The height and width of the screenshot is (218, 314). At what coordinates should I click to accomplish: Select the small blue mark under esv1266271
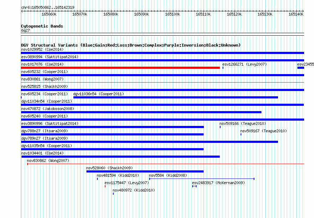click(223, 68)
